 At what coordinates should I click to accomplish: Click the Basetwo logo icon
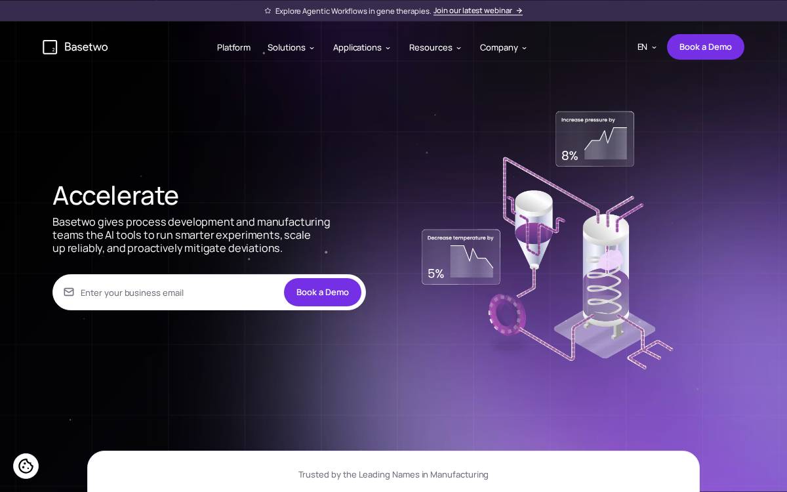point(50,47)
